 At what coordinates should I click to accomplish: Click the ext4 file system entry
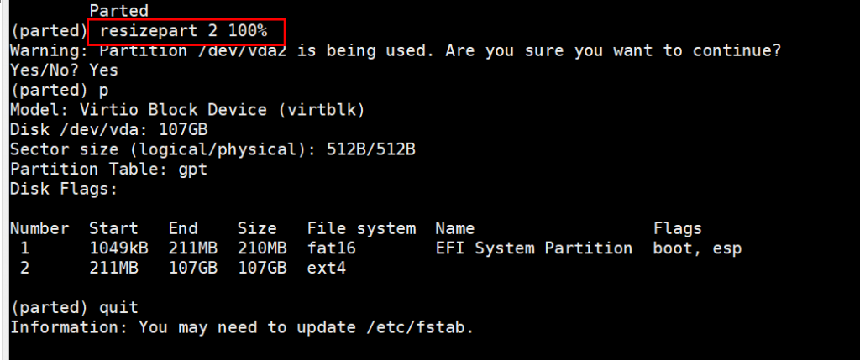(327, 269)
